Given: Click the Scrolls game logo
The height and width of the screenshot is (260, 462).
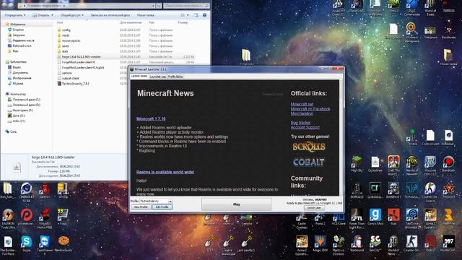Looking at the screenshot, I should (x=308, y=147).
